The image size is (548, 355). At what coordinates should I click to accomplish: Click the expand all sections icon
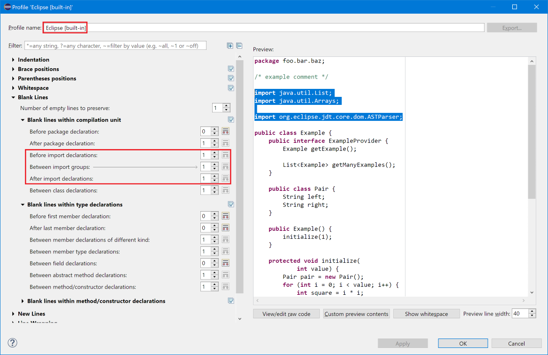click(x=230, y=46)
